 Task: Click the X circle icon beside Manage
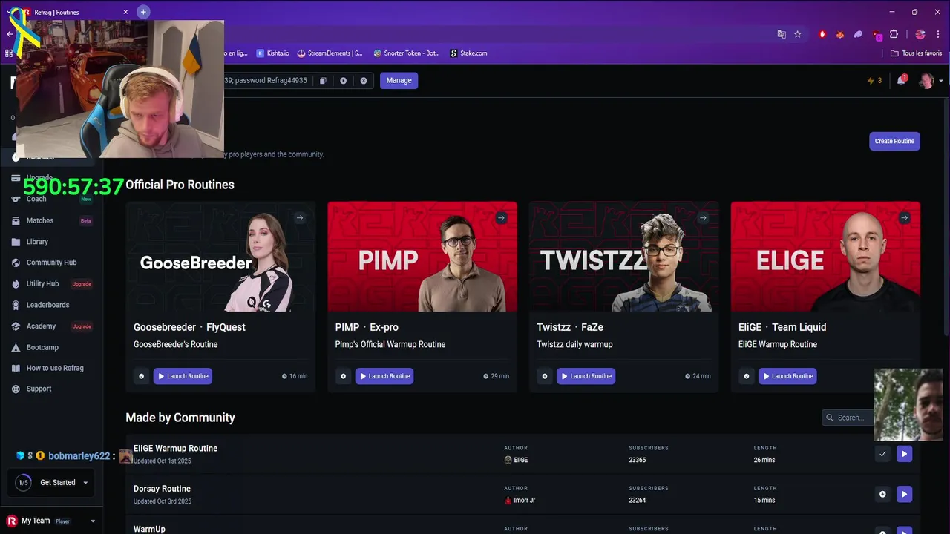pos(364,81)
